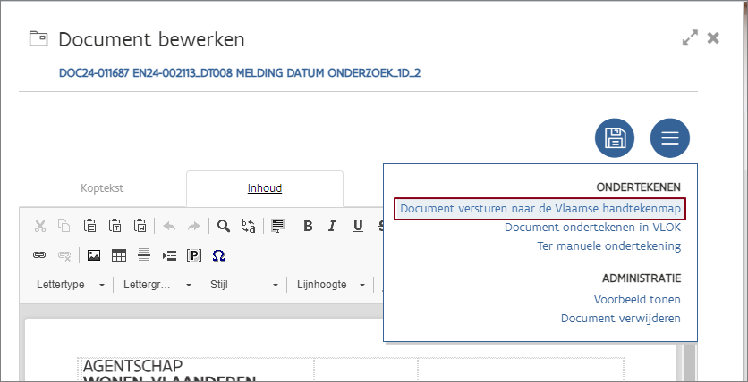Toggle bold formatting
This screenshot has width=748, height=382.
tap(308, 226)
